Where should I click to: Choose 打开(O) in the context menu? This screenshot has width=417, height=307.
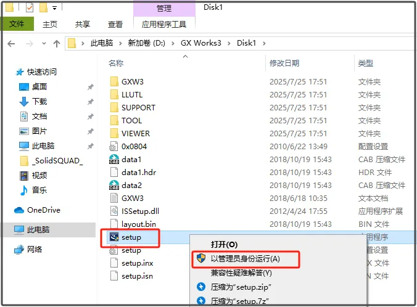[x=224, y=245]
